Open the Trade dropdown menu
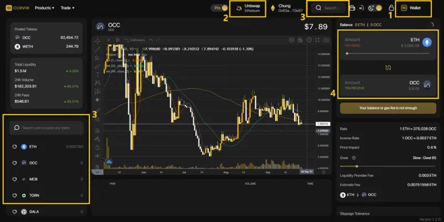 [x=67, y=8]
